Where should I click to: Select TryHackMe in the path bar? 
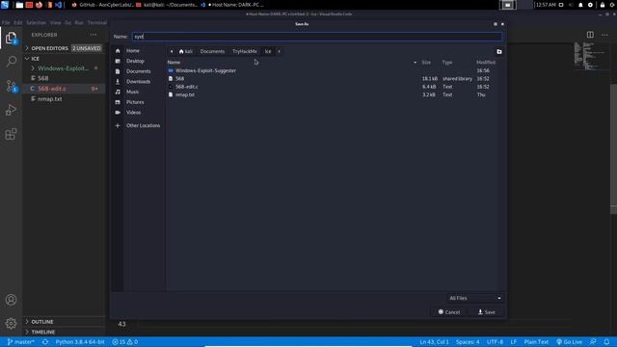tap(244, 51)
